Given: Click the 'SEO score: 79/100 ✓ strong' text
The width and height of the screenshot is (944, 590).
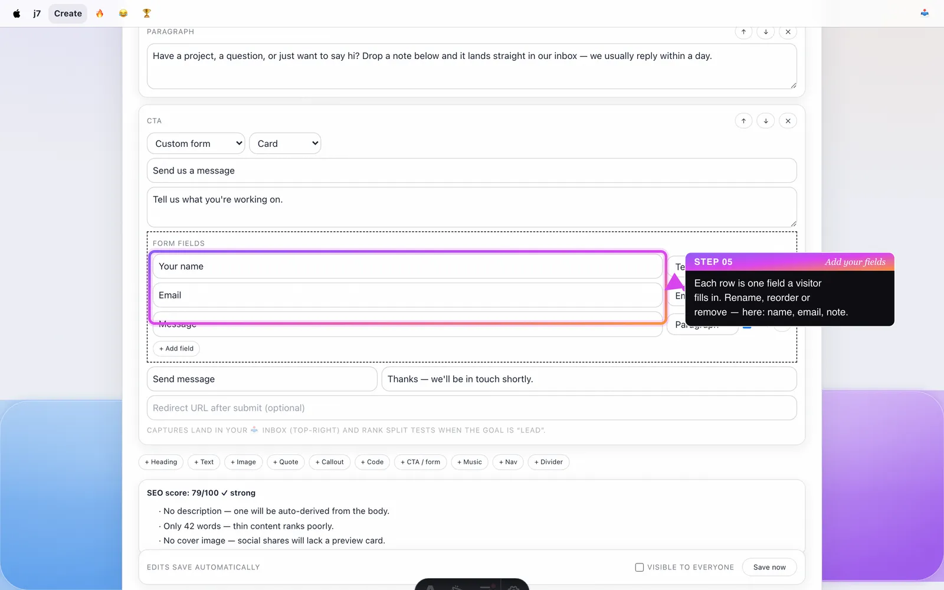Looking at the screenshot, I should [201, 493].
